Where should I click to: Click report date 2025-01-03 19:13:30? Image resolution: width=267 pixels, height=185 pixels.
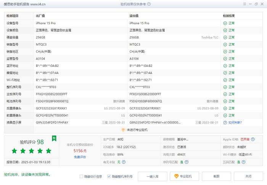[x=36, y=162]
